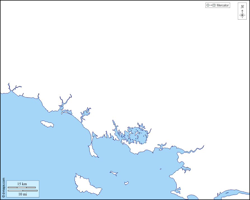The image size is (250, 200).
Task: Open the d-maps.com copyright link
Action: coord(3,187)
